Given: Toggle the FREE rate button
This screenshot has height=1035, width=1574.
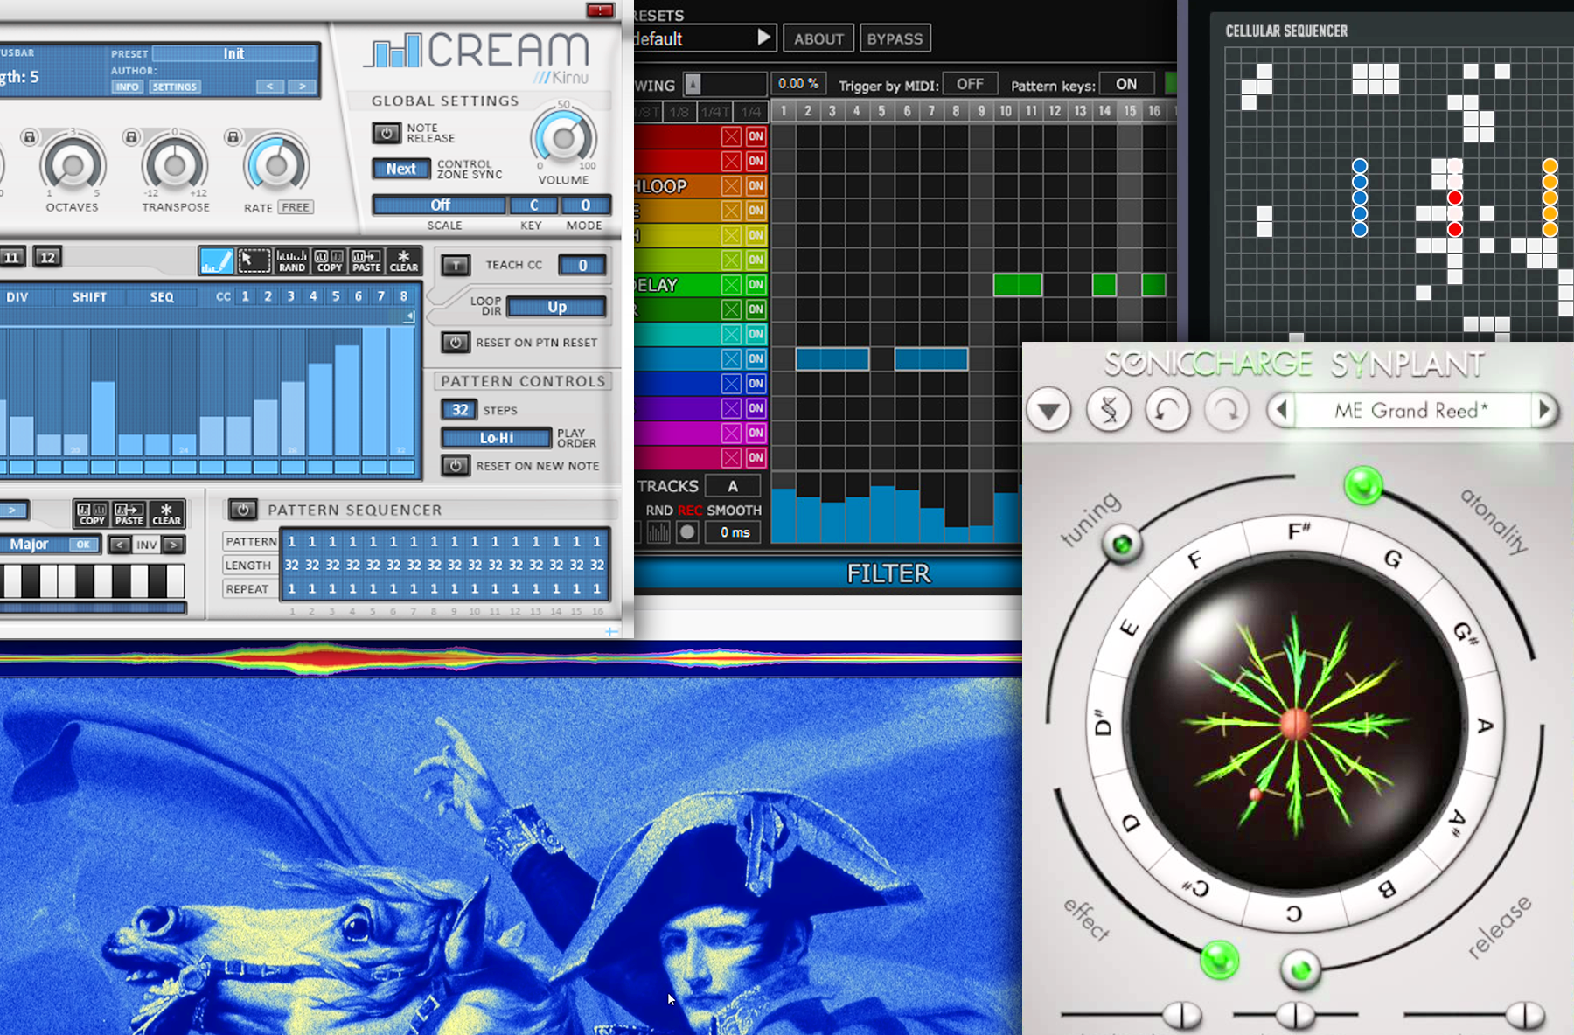Looking at the screenshot, I should (296, 207).
